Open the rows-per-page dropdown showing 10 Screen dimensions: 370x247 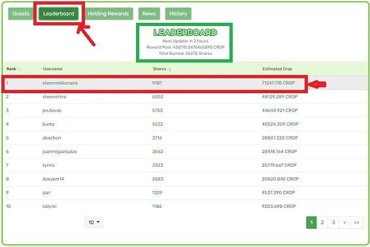click(x=94, y=222)
